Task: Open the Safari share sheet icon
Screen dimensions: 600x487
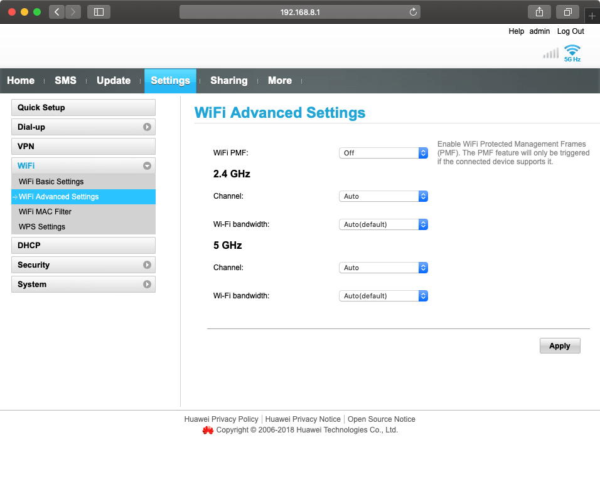Action: [x=538, y=11]
